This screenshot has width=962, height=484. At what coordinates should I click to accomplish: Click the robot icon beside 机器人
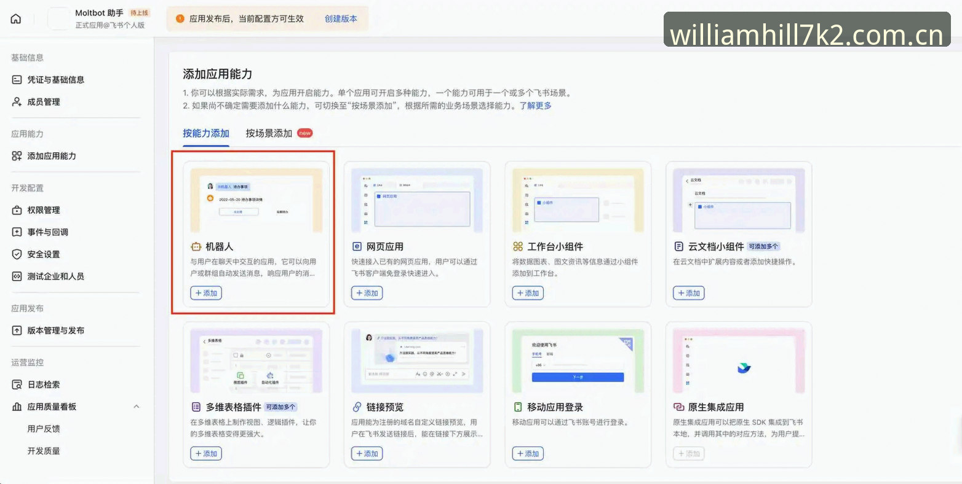tap(196, 247)
